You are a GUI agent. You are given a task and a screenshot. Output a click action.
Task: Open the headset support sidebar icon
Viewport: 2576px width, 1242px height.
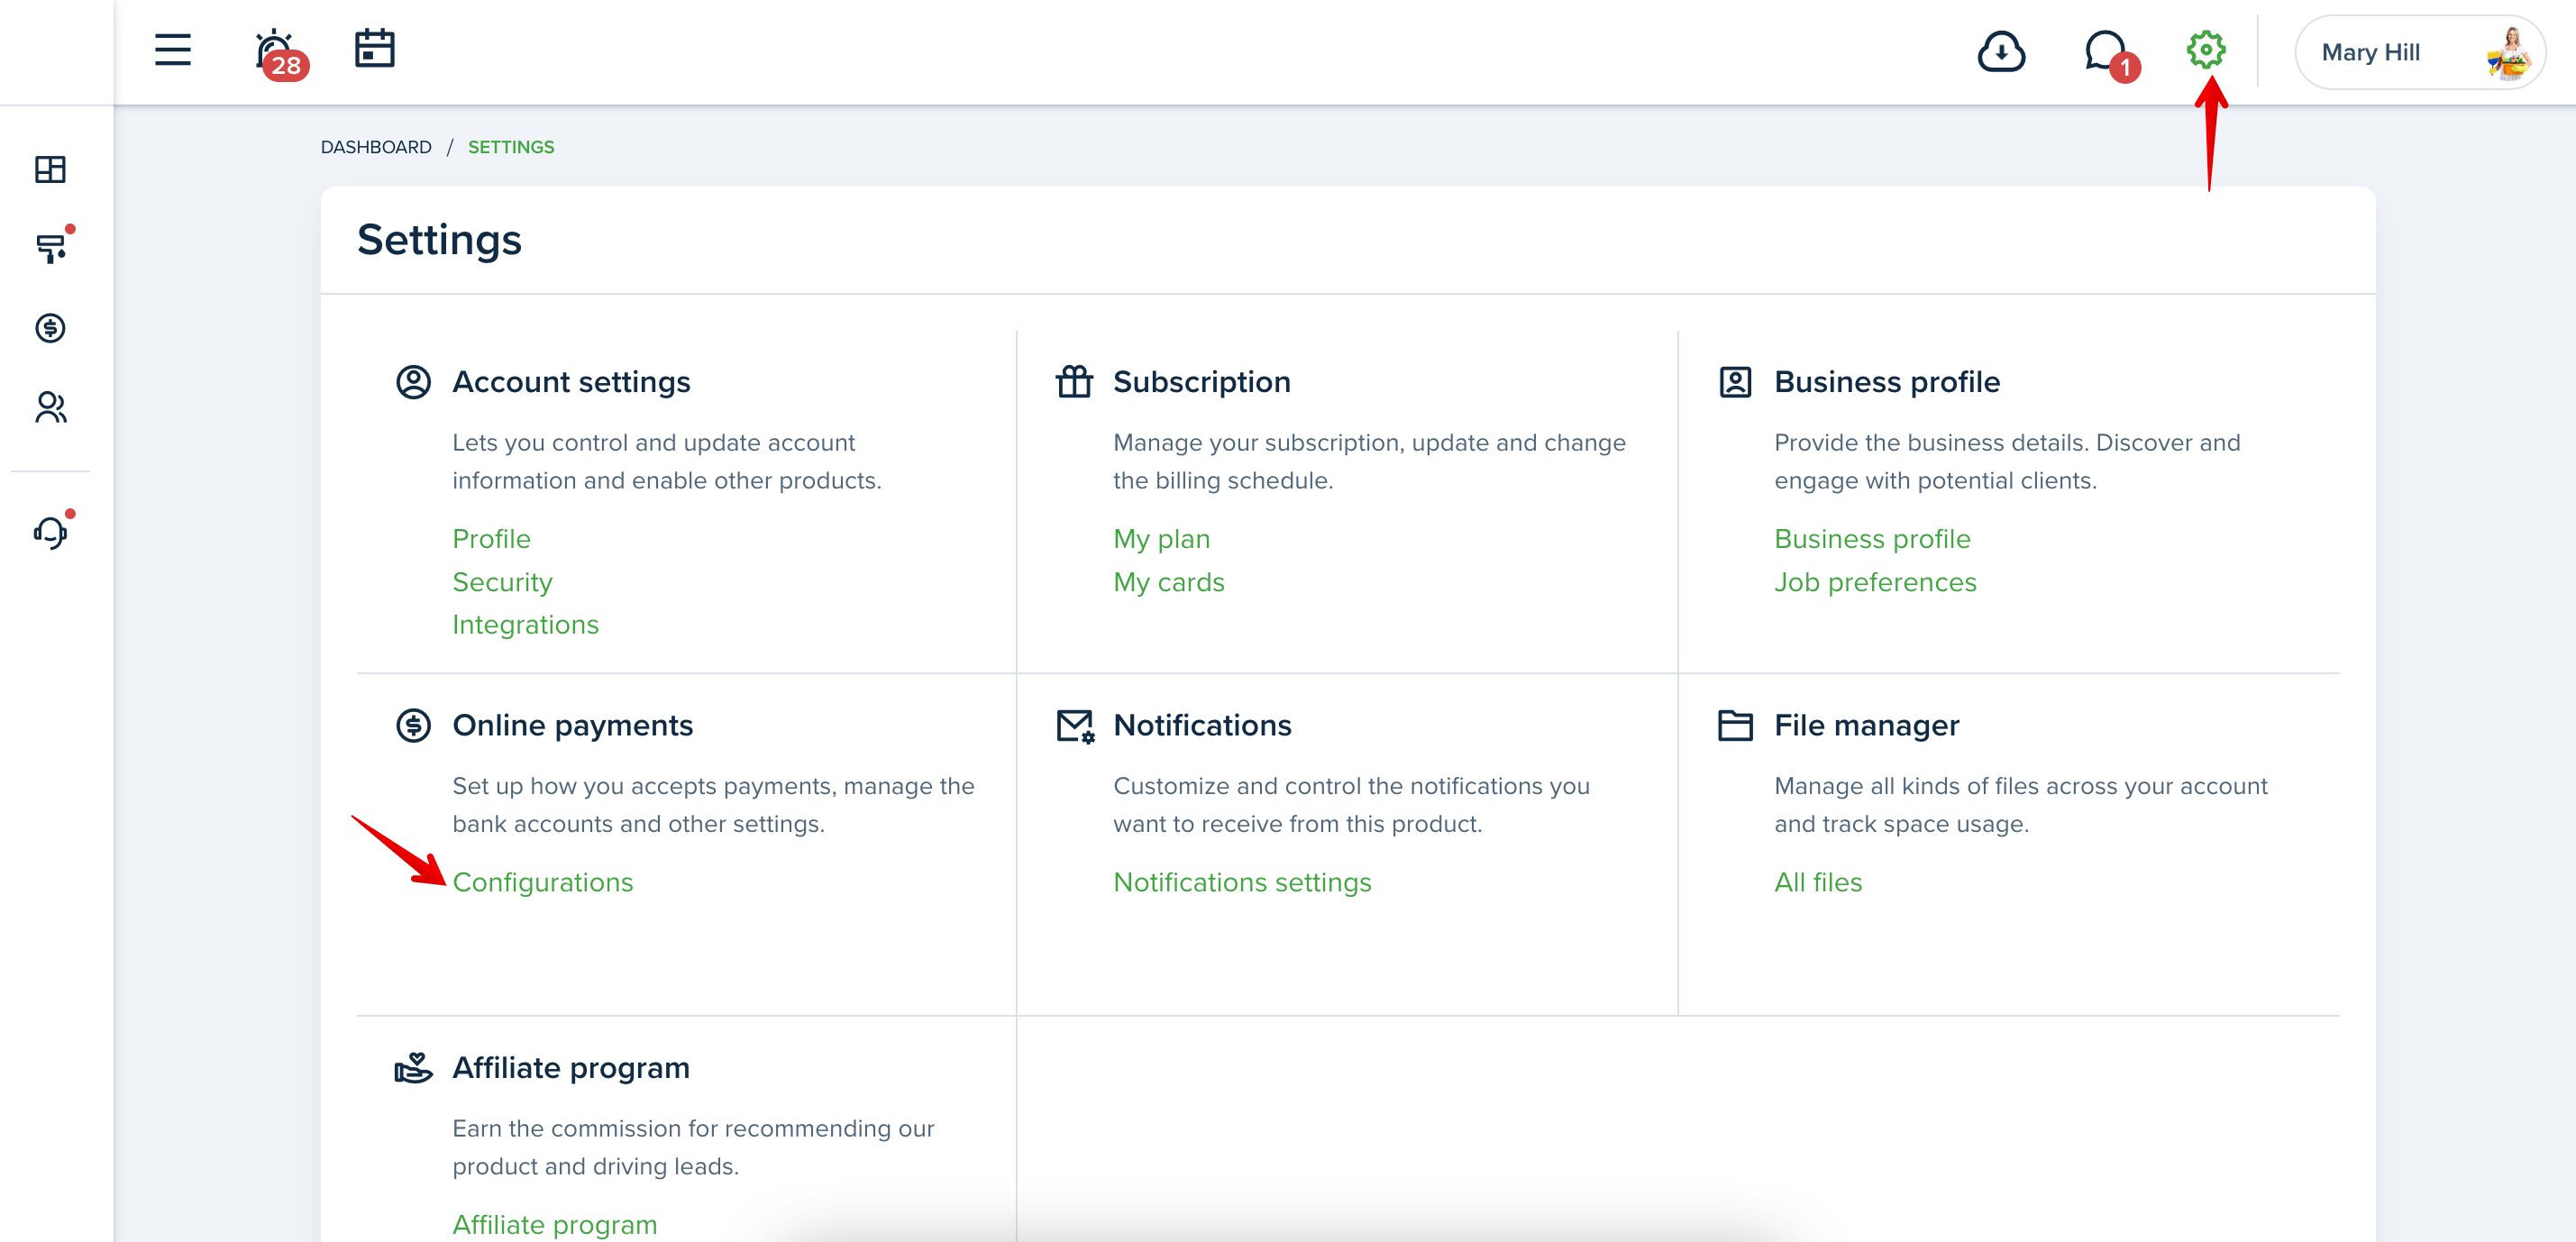click(x=51, y=531)
